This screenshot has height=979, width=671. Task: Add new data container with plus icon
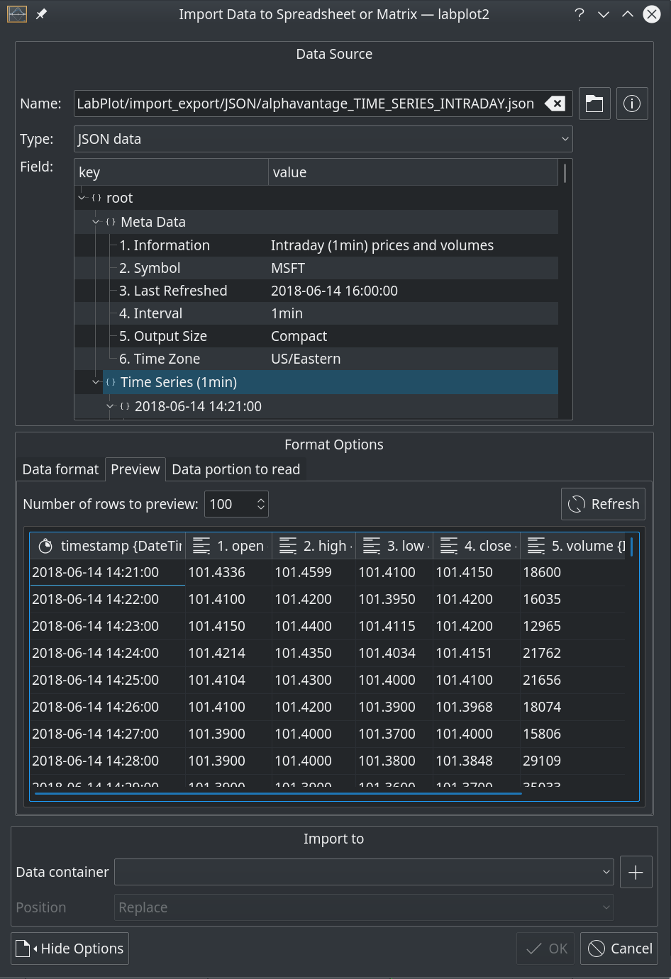click(636, 872)
